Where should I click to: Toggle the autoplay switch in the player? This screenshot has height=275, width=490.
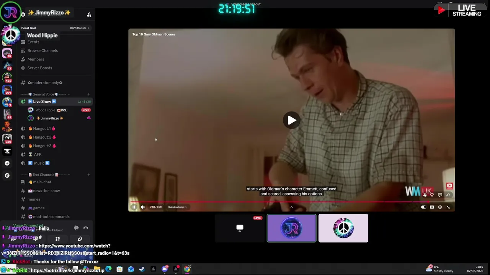click(x=423, y=207)
